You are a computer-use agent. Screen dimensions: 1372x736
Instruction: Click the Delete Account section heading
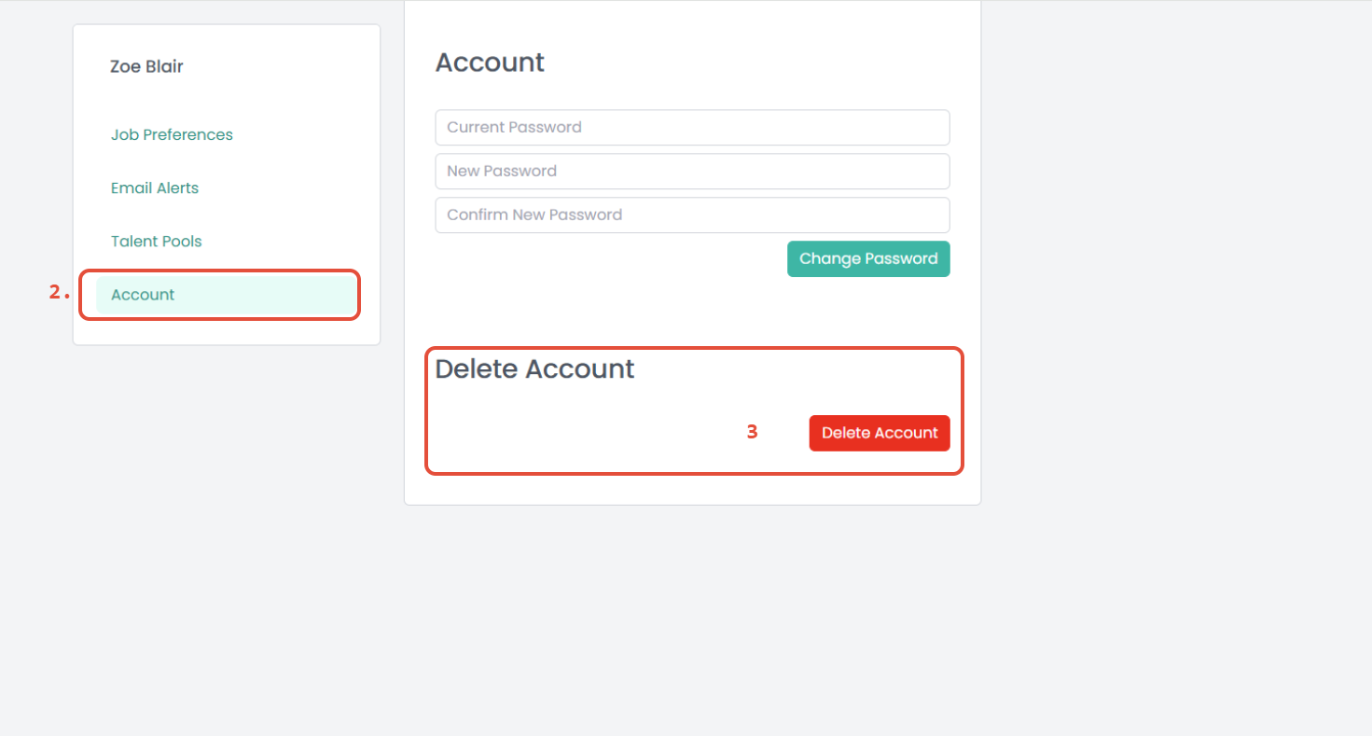[x=534, y=369]
